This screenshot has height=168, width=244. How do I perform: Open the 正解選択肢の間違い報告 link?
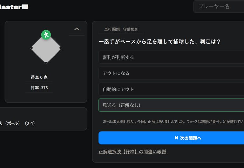(132, 152)
